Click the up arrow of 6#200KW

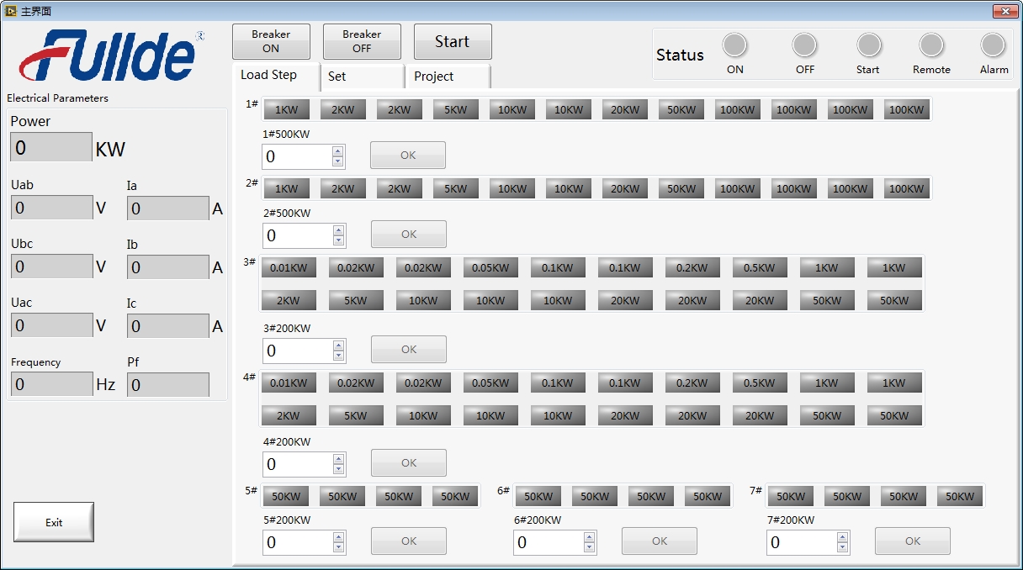click(590, 537)
